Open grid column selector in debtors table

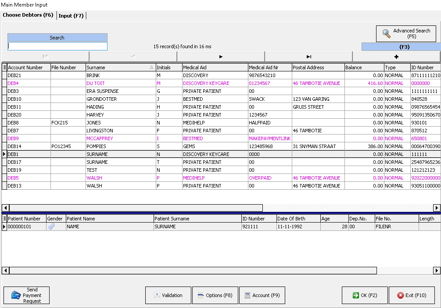click(x=4, y=67)
